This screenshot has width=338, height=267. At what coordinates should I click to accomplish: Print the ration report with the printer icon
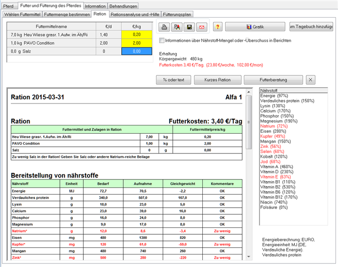pyautogui.click(x=164, y=27)
